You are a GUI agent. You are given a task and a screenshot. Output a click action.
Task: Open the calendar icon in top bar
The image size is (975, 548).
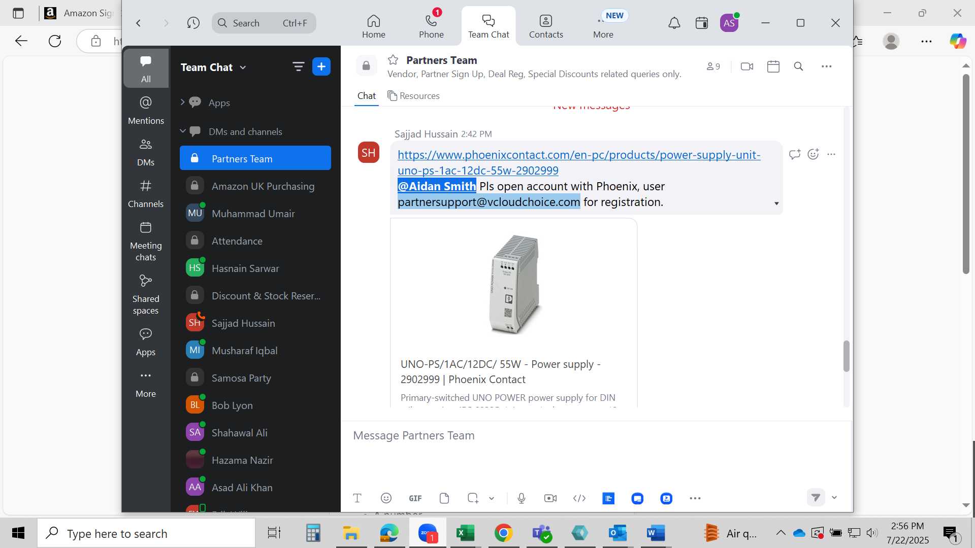702,23
